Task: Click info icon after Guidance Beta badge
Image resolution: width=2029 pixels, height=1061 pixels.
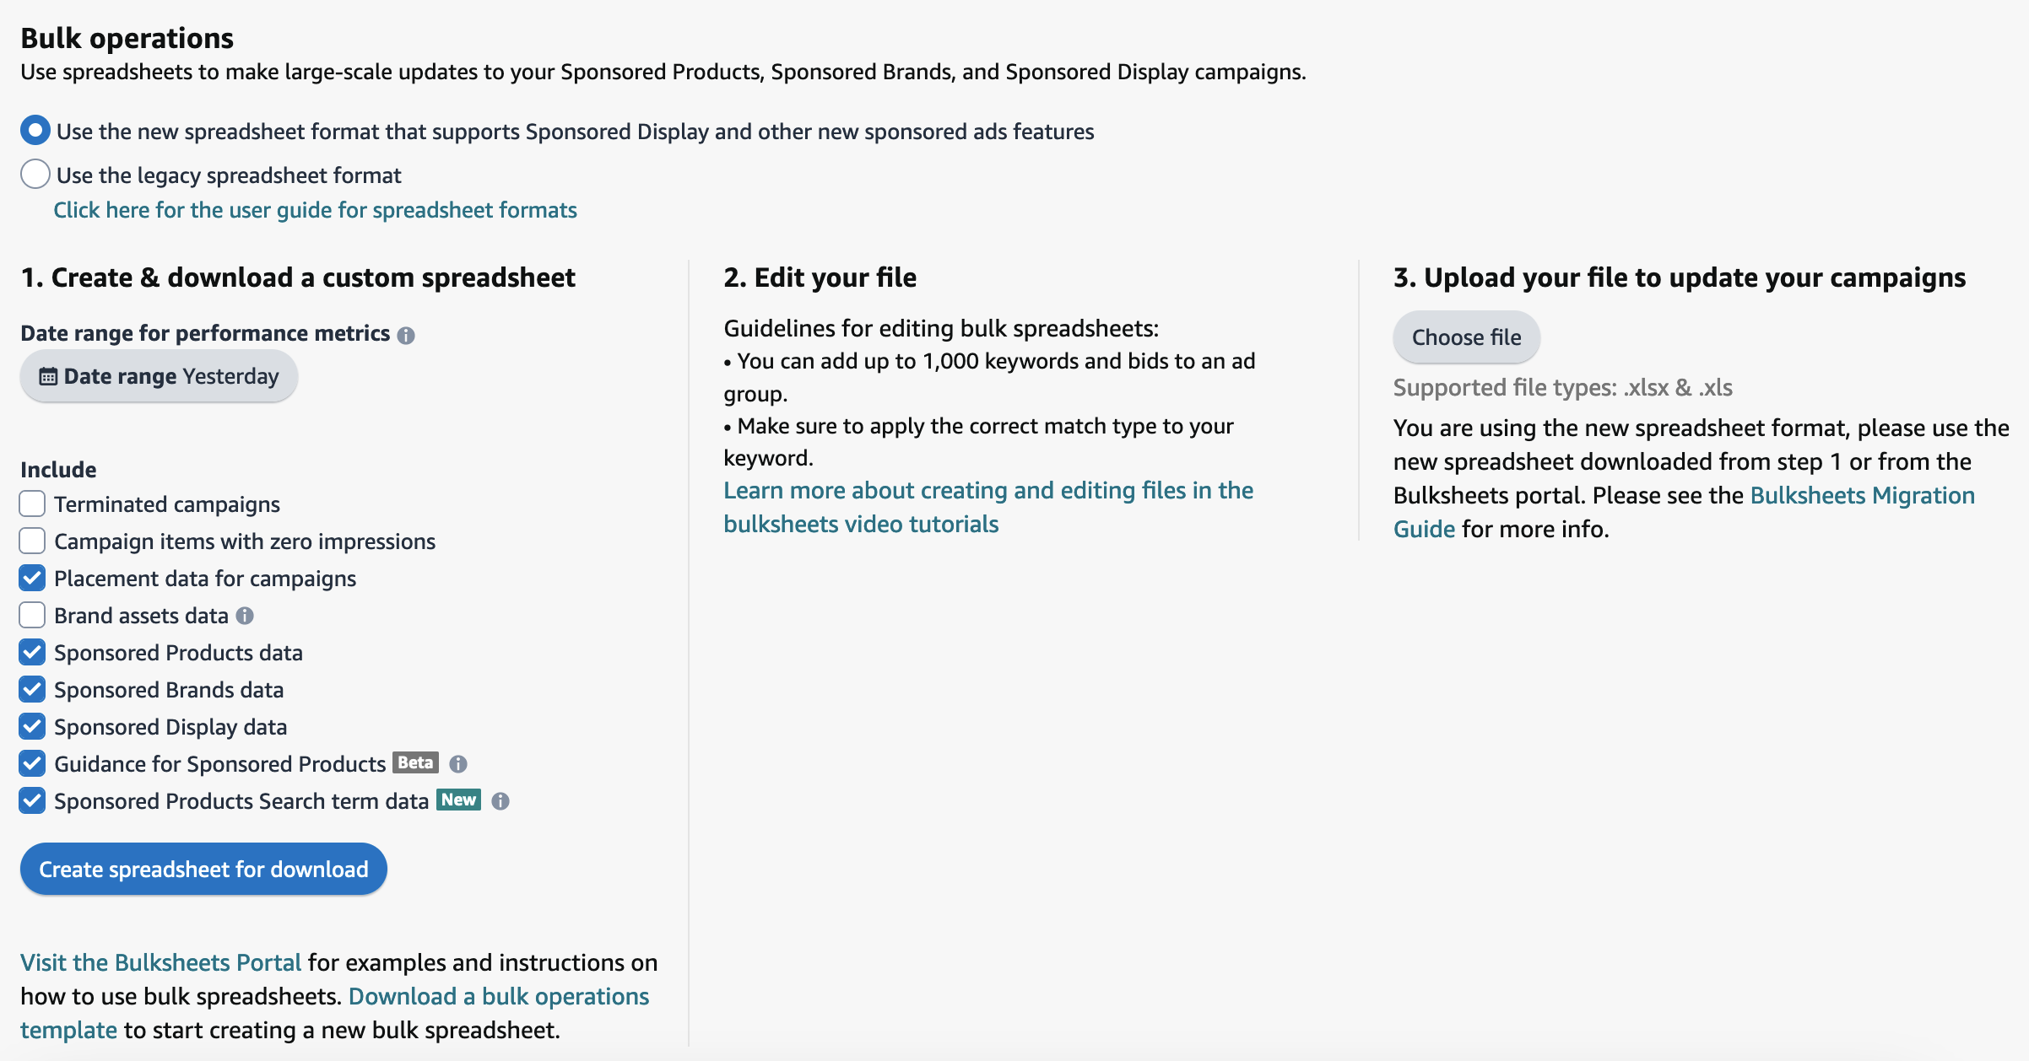Action: (458, 764)
